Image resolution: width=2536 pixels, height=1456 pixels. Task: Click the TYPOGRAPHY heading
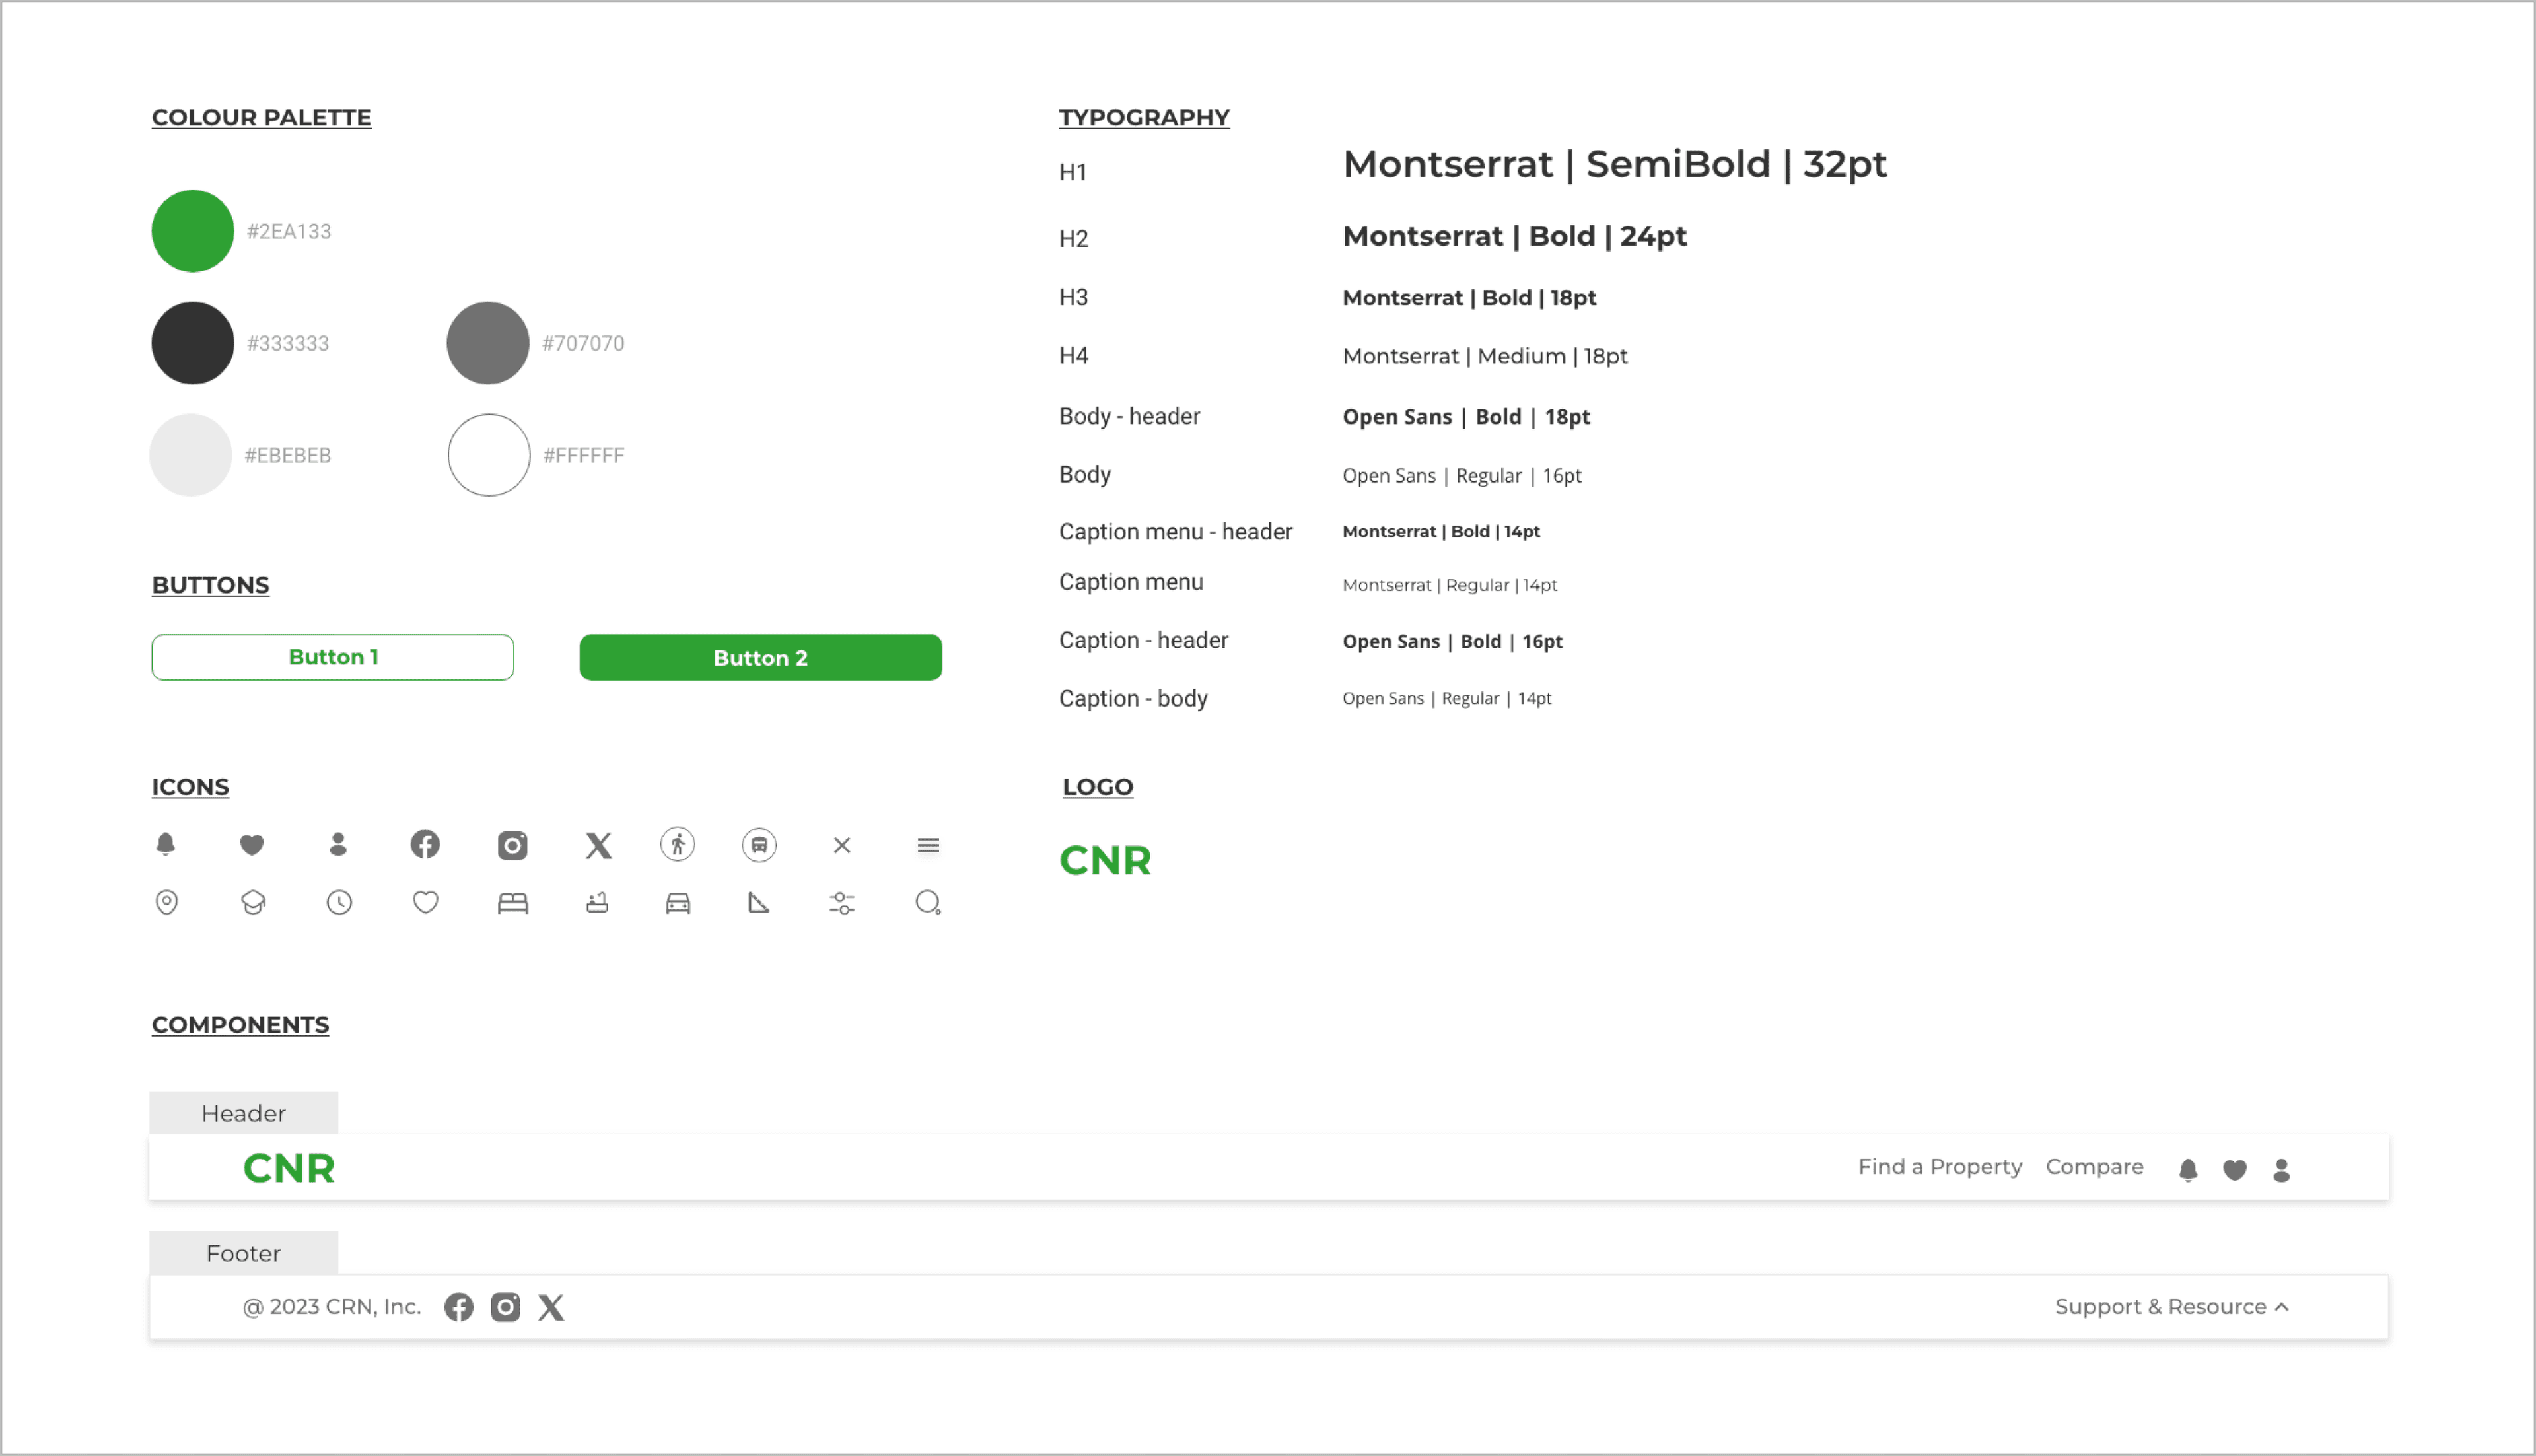[1144, 118]
